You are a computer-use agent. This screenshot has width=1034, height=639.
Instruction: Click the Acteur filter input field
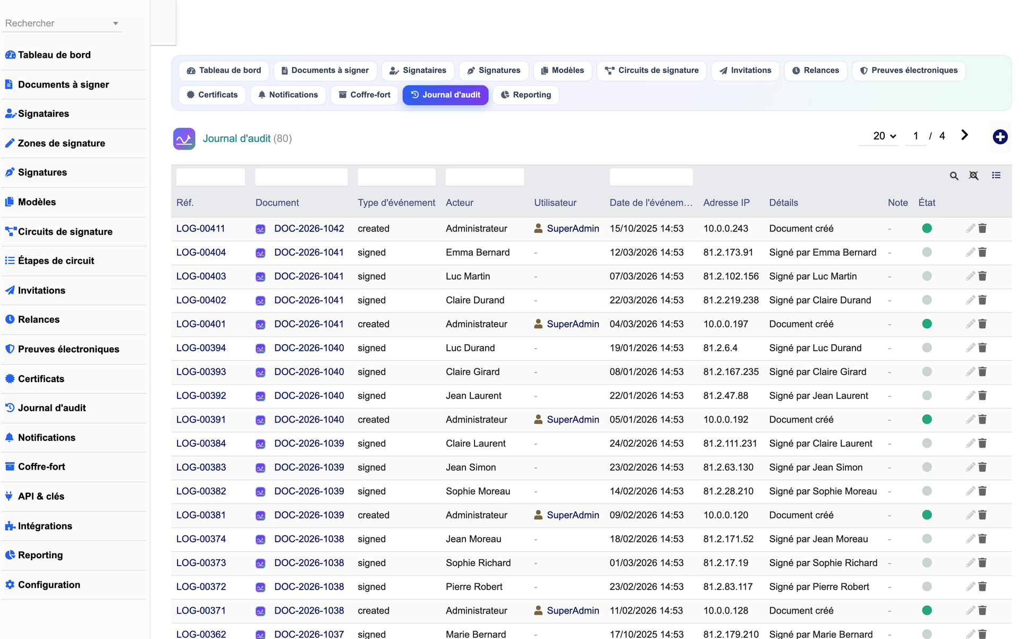pyautogui.click(x=485, y=177)
